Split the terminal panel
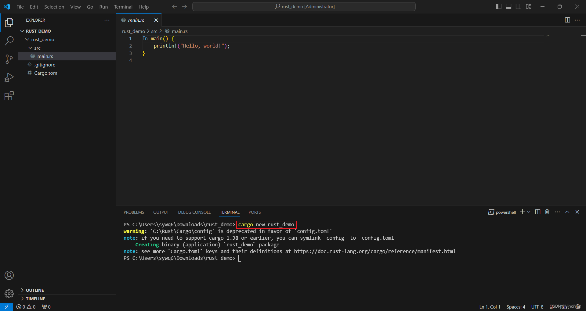 538,212
